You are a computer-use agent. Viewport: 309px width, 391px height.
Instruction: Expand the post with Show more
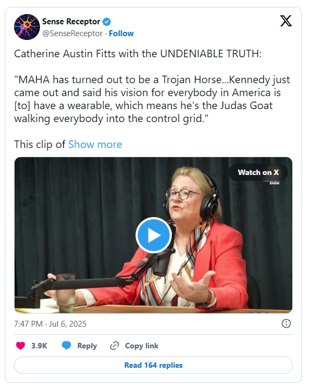pyautogui.click(x=95, y=144)
